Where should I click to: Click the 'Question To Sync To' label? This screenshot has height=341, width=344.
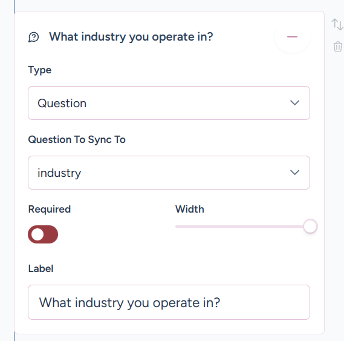click(77, 140)
